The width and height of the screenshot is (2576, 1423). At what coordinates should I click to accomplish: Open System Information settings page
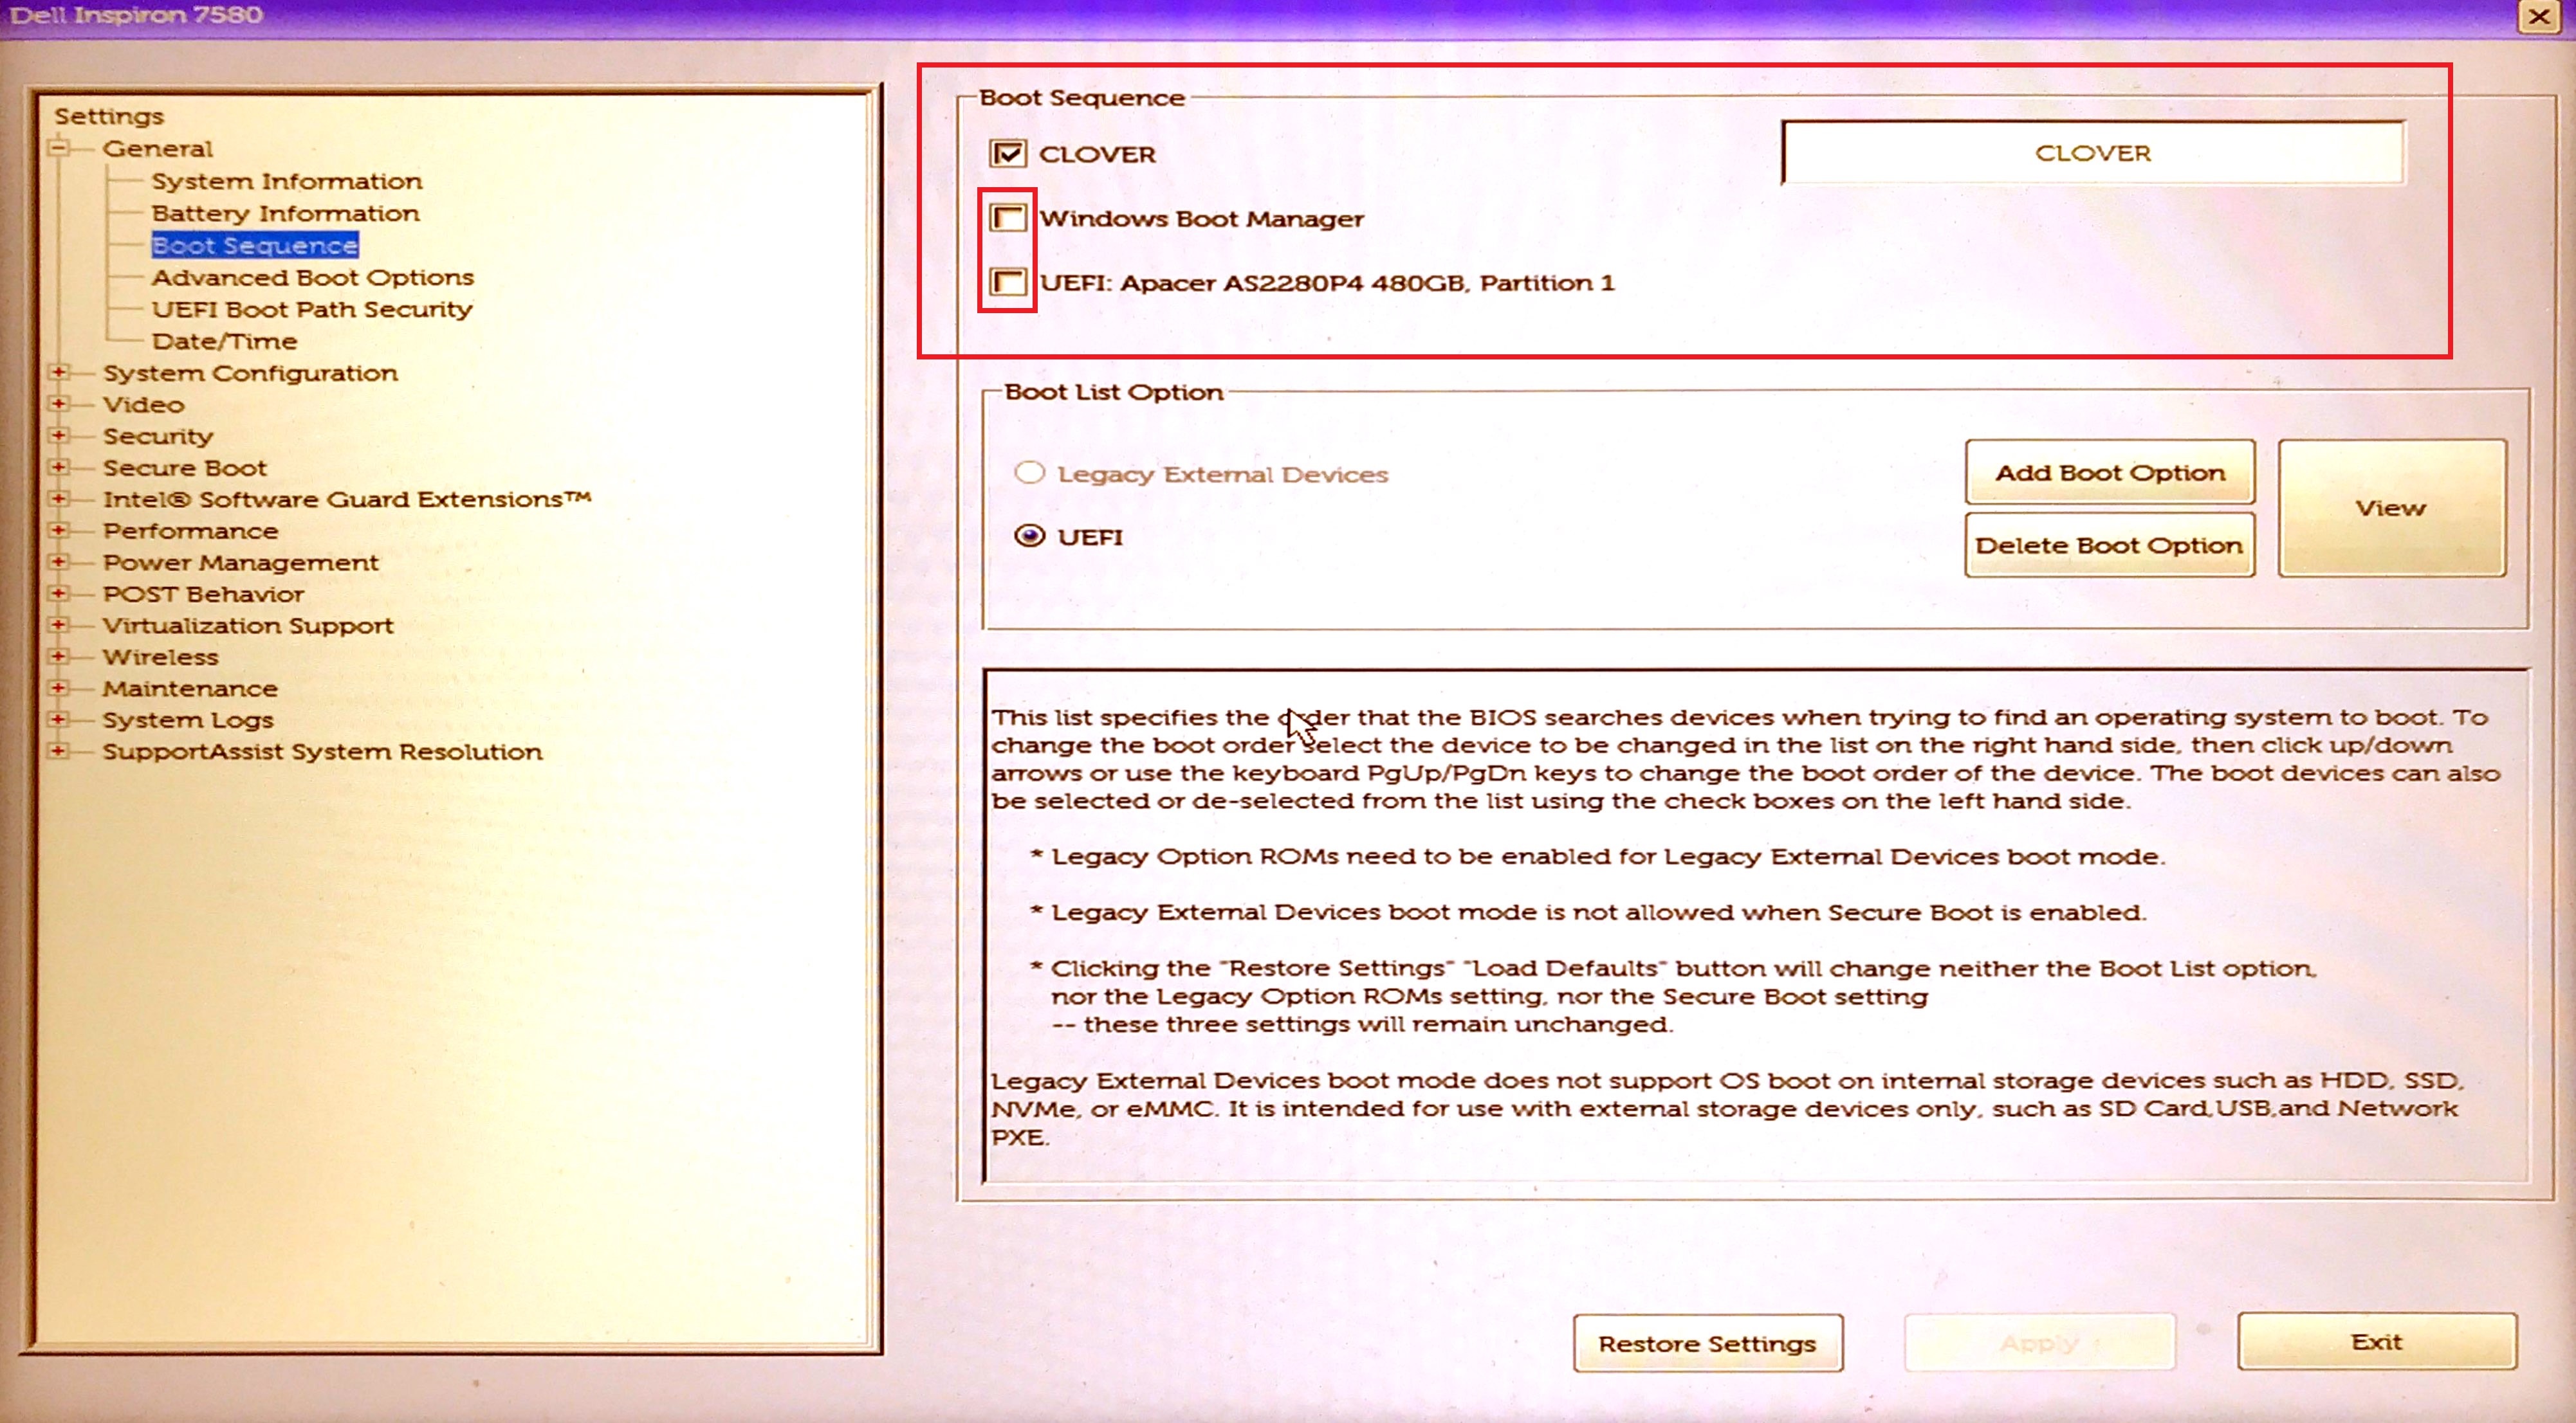tap(286, 181)
